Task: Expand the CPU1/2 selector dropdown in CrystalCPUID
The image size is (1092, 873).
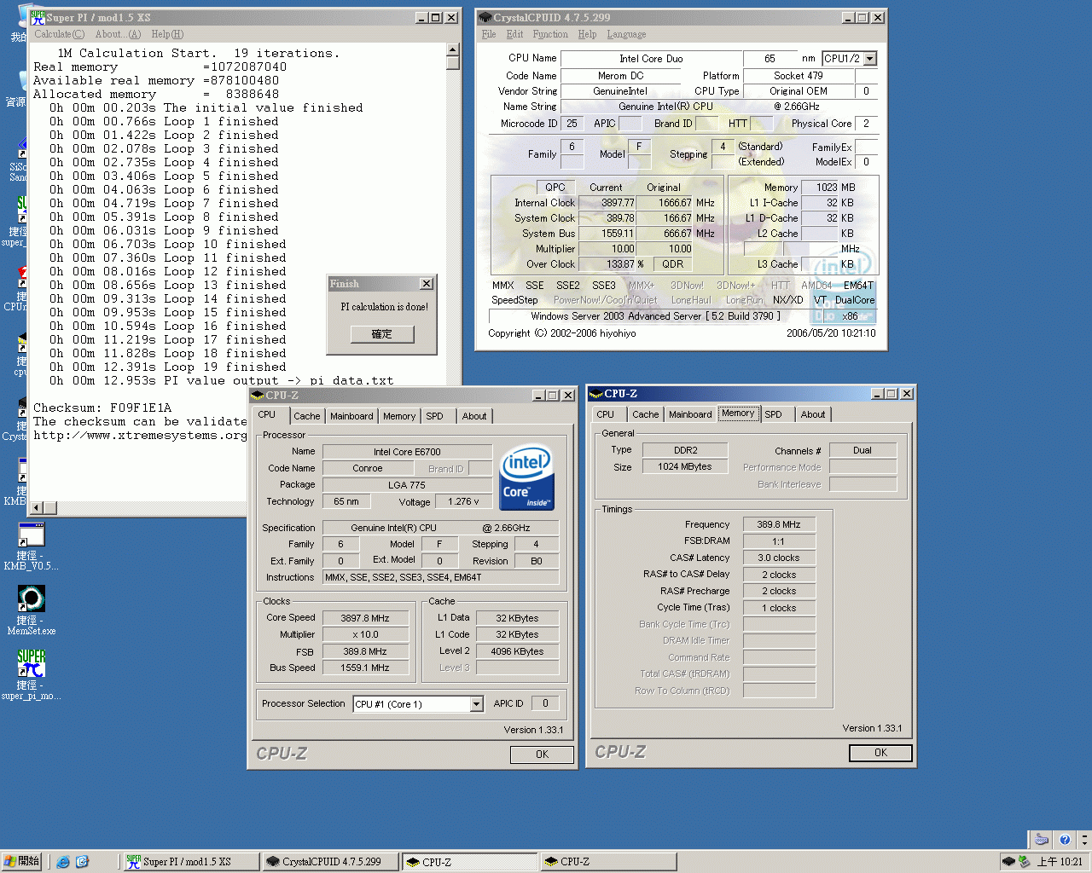Action: [869, 59]
